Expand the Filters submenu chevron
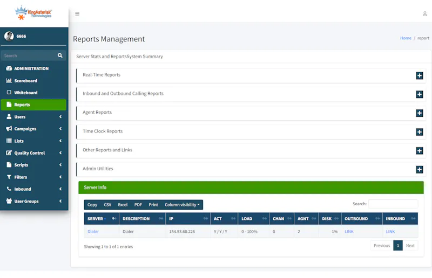This screenshot has width=432, height=278. 60,177
